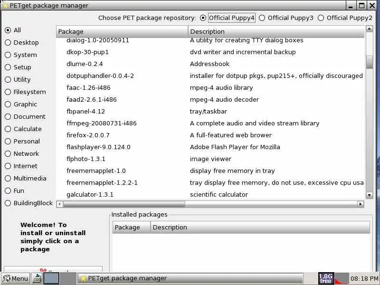Image resolution: width=380 pixels, height=285 pixels.
Task: Choose the Document category
Action: [x=25, y=116]
